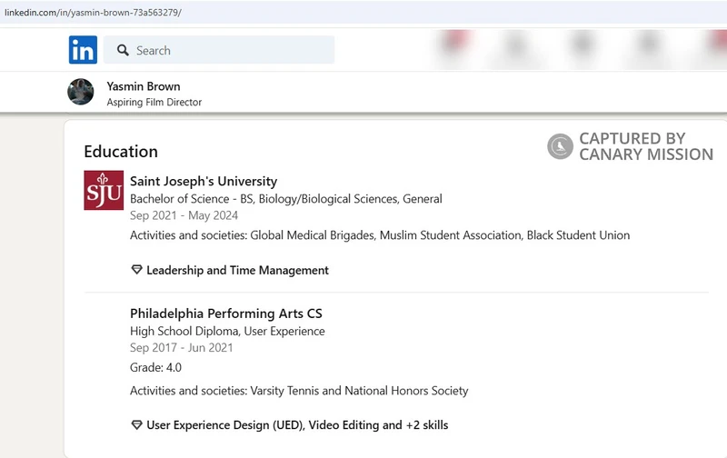The height and width of the screenshot is (458, 727).
Task: Open User Experience Design, Video Editing and +2 skills
Action: coord(297,425)
